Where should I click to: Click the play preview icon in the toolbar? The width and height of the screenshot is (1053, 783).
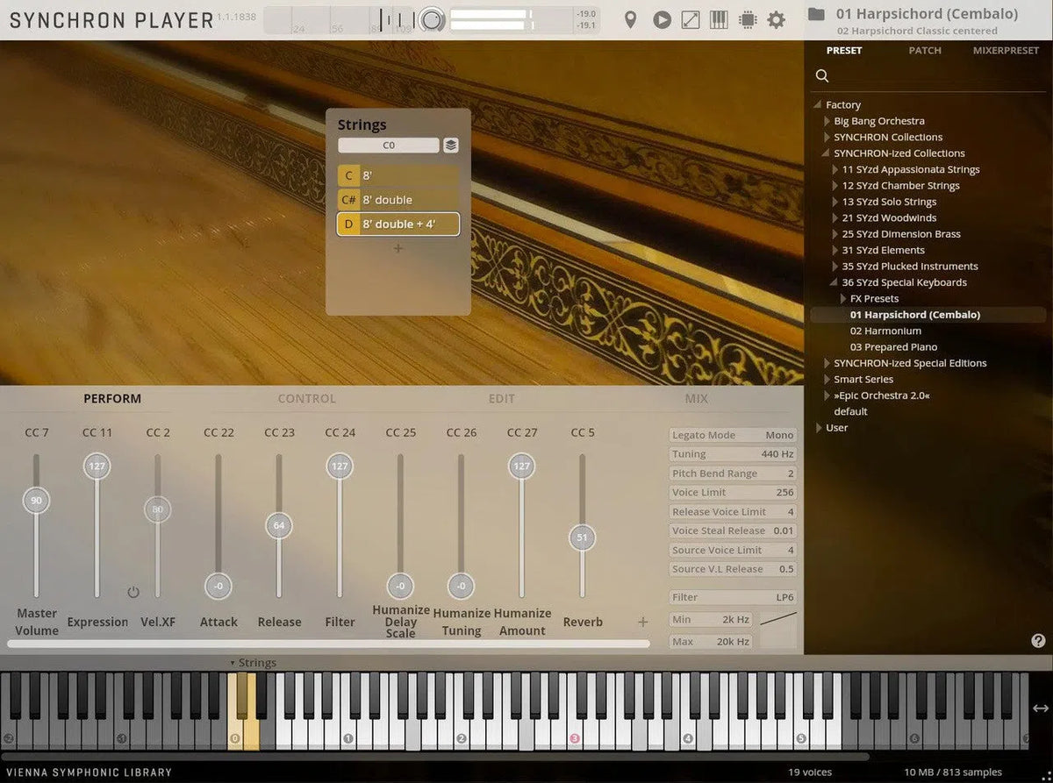pos(662,19)
